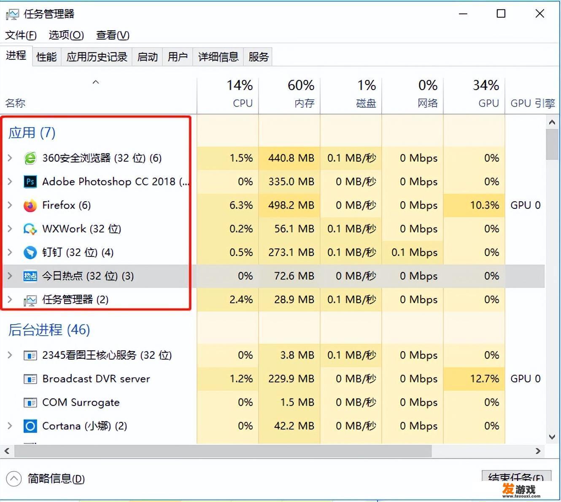The height and width of the screenshot is (502, 561).
Task: Click 简略信息(D) to show fewer details
Action: click(56, 478)
